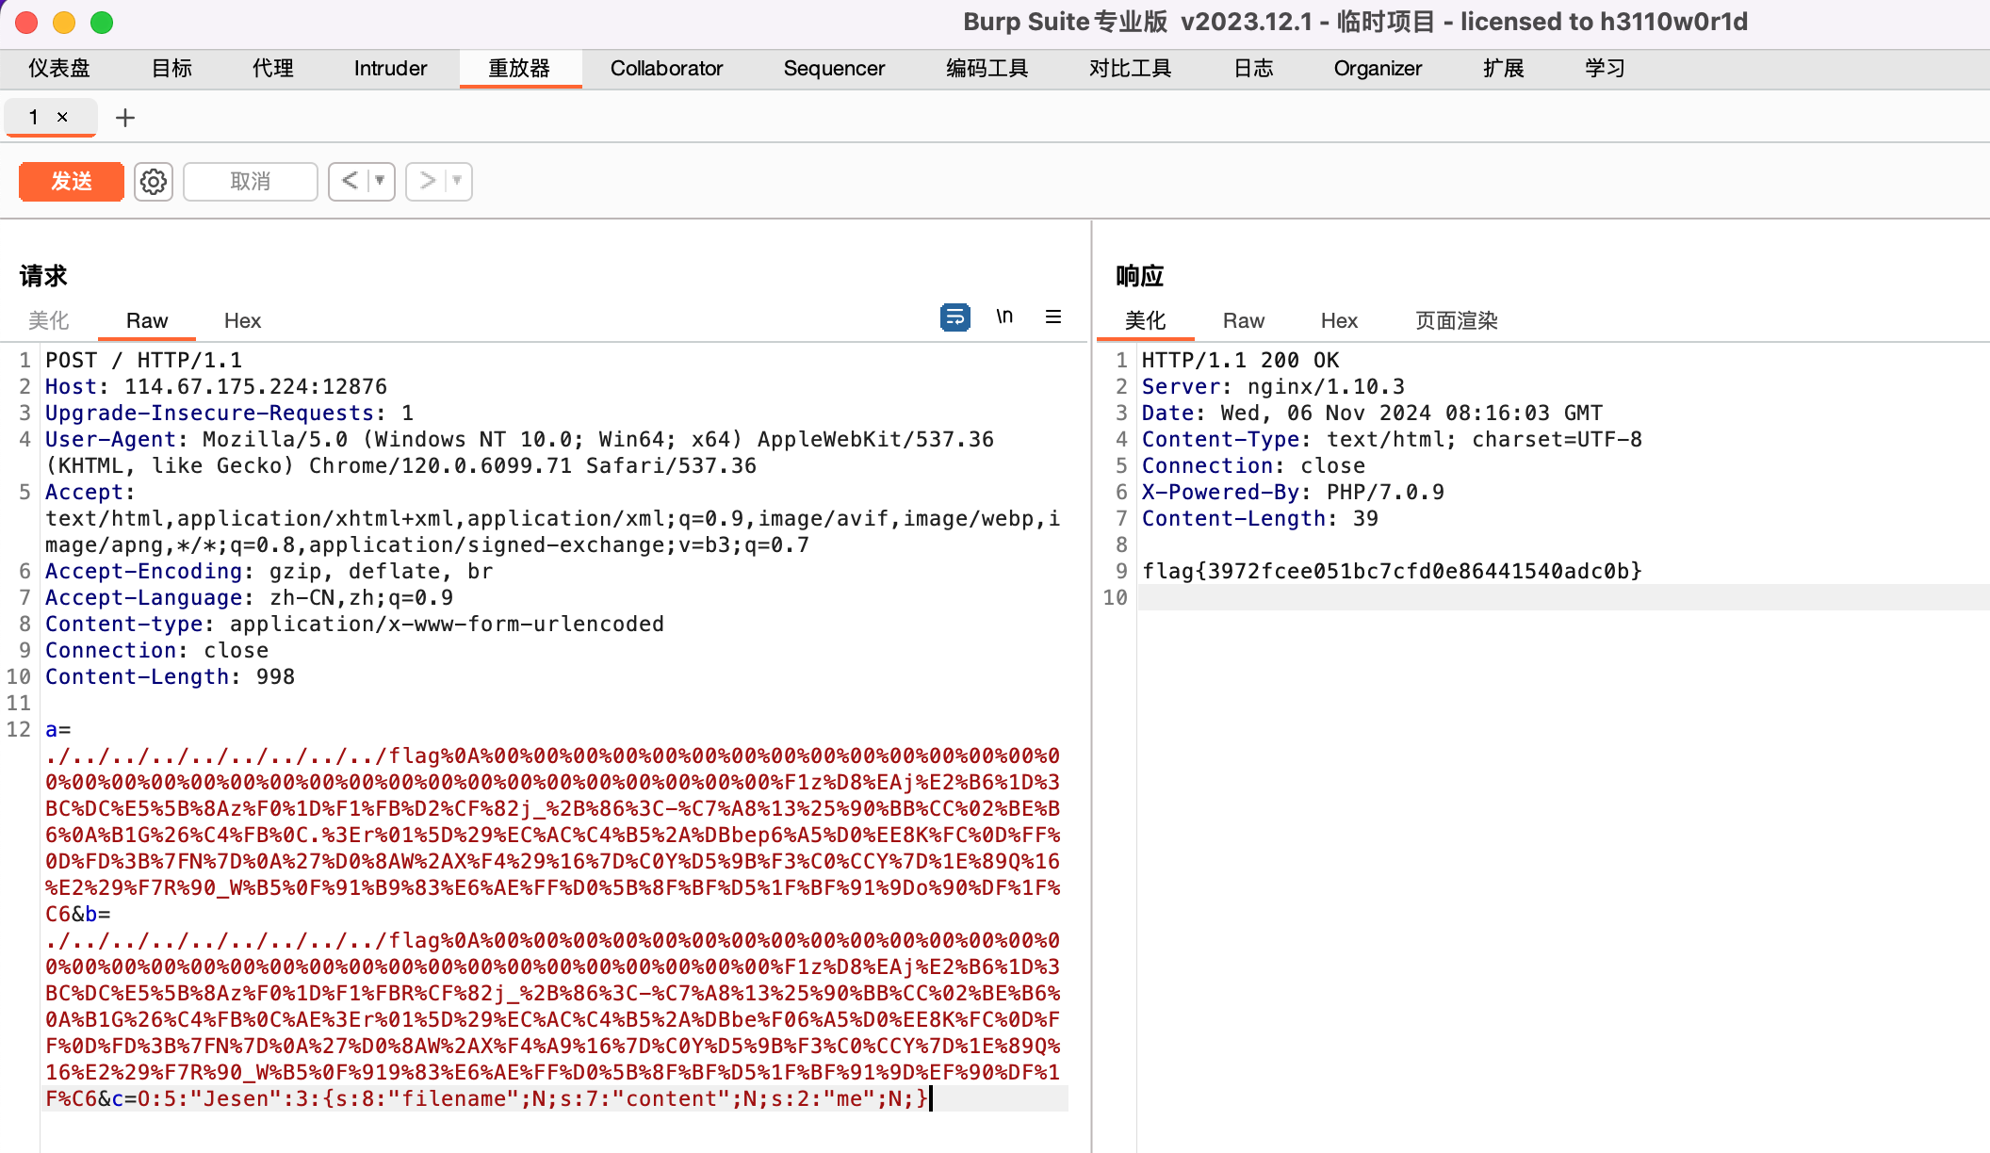Open the dropdown next to the back arrow
The width and height of the screenshot is (1990, 1153).
(377, 181)
